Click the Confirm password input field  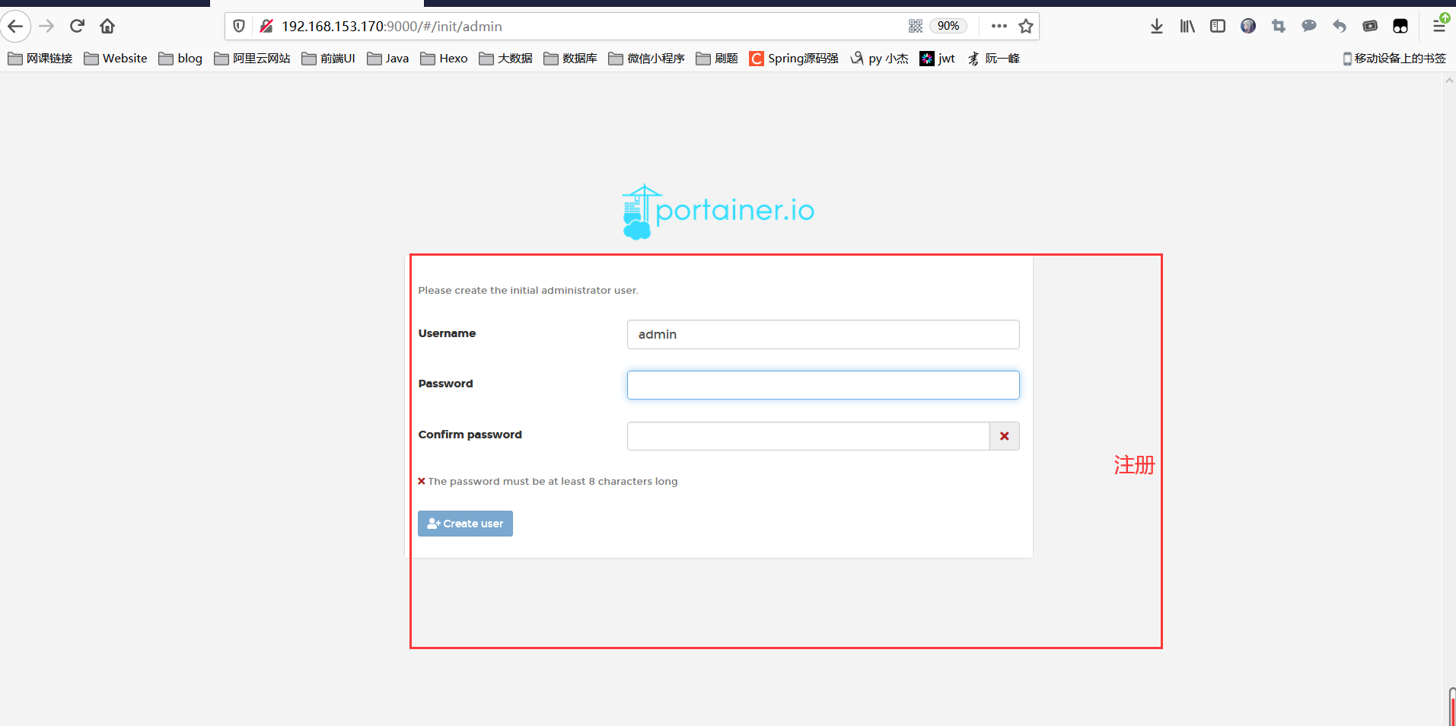pyautogui.click(x=808, y=436)
